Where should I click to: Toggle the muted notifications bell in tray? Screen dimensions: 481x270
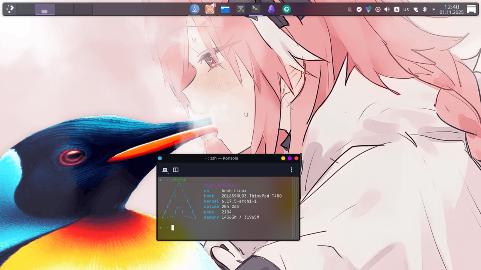pos(350,9)
